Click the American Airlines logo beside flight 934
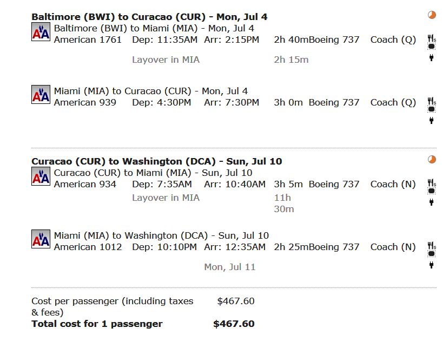Screen dimensions: 442x341 [41, 176]
